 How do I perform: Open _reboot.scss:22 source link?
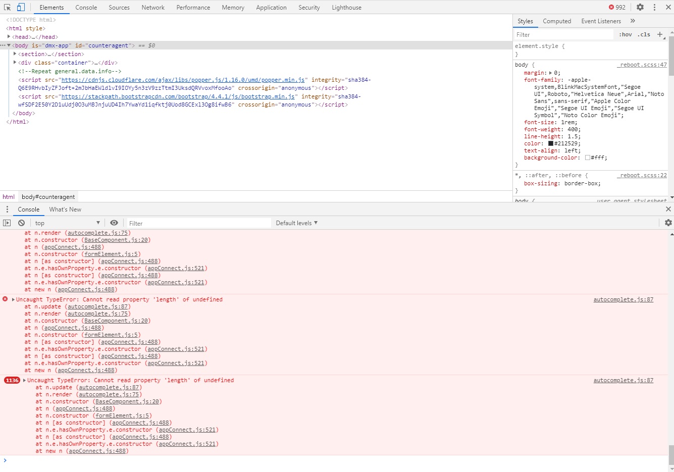[x=642, y=175]
